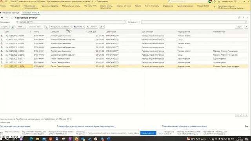Viewport: 251px width, 141px height.
Task: Click document icon of row 24.01.2012
Action: 7,36
